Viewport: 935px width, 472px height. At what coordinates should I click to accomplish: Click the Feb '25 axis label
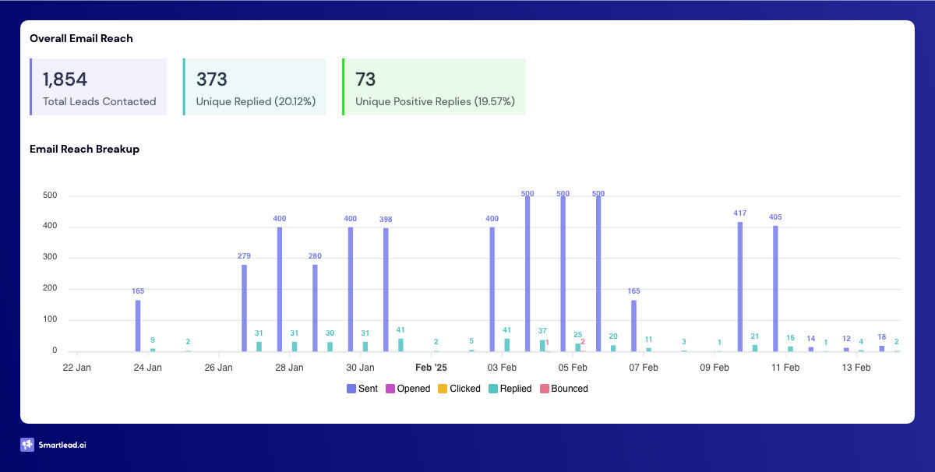(x=431, y=368)
